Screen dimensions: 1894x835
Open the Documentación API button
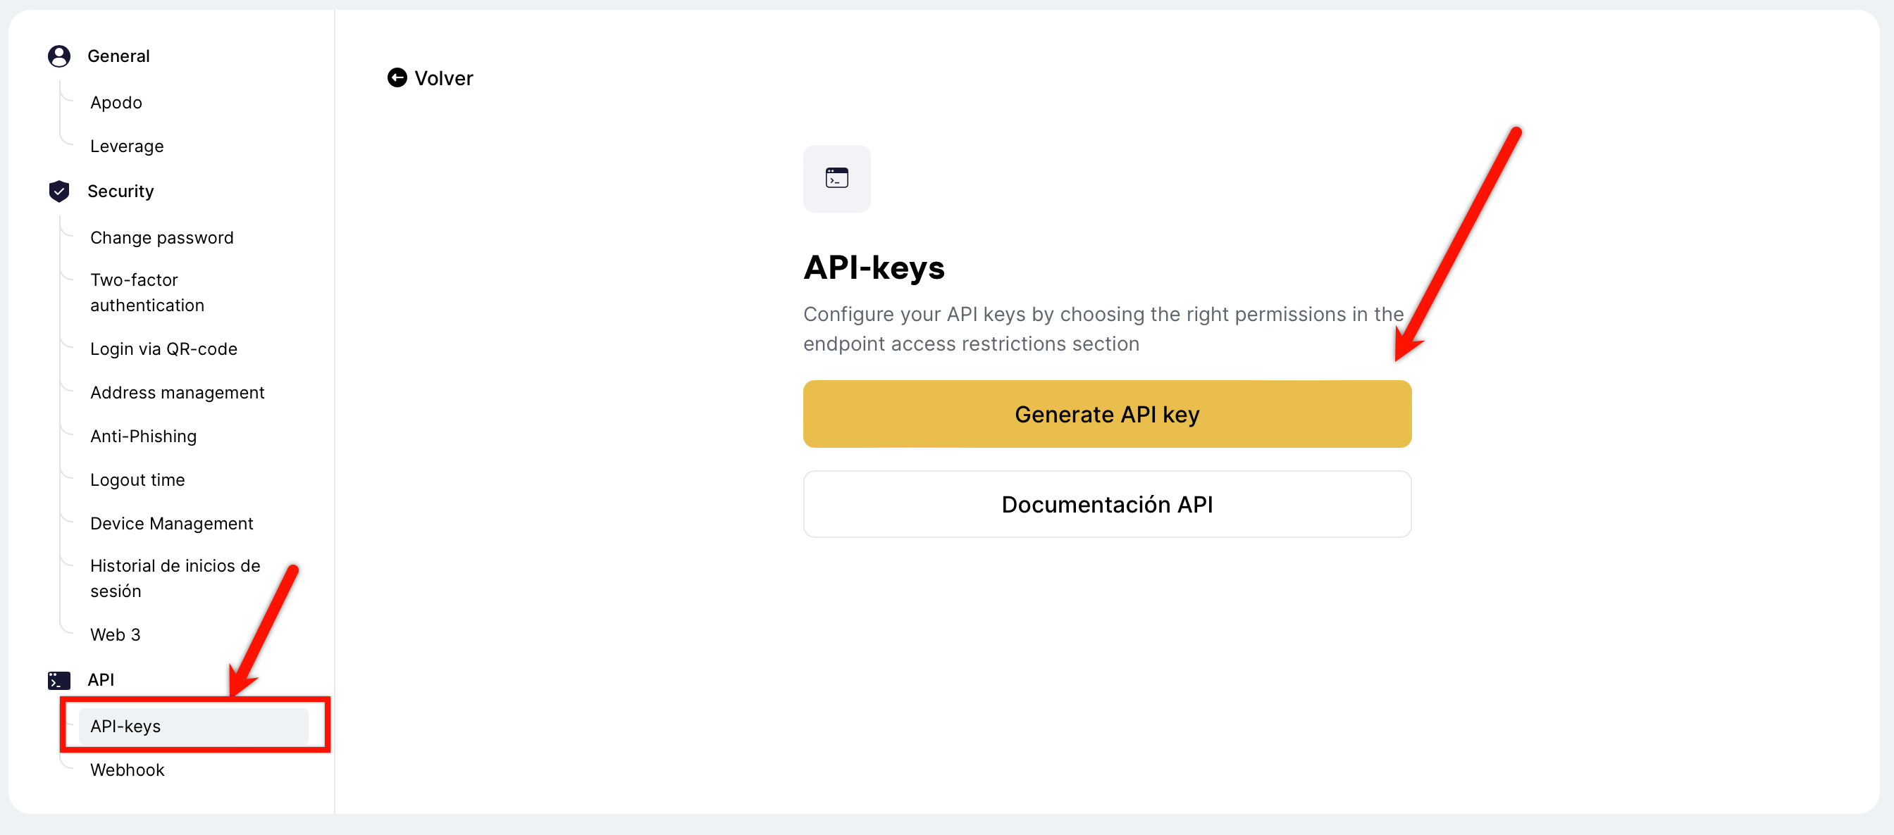tap(1106, 505)
